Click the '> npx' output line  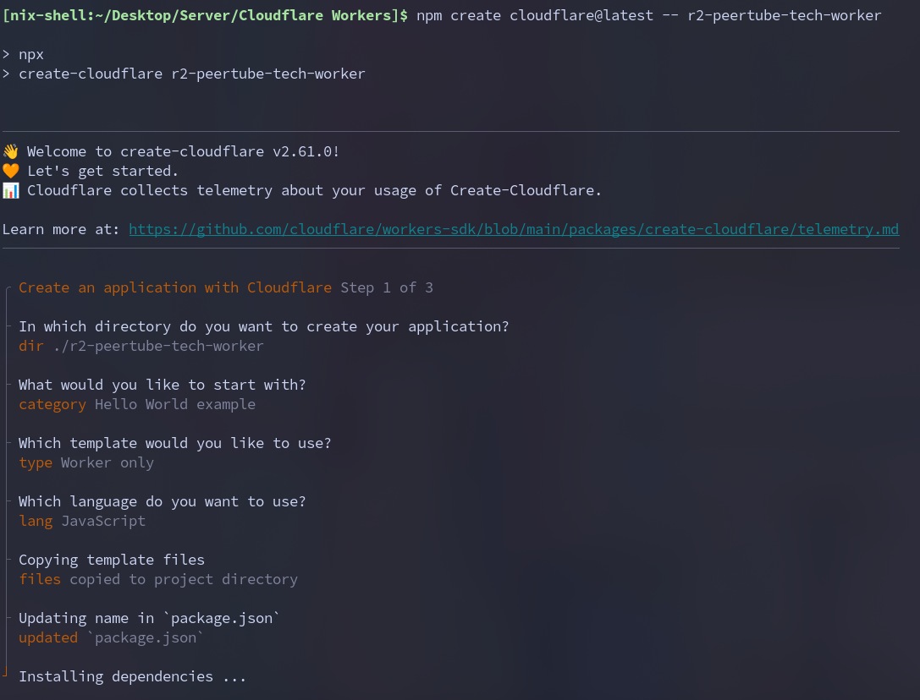pos(24,54)
